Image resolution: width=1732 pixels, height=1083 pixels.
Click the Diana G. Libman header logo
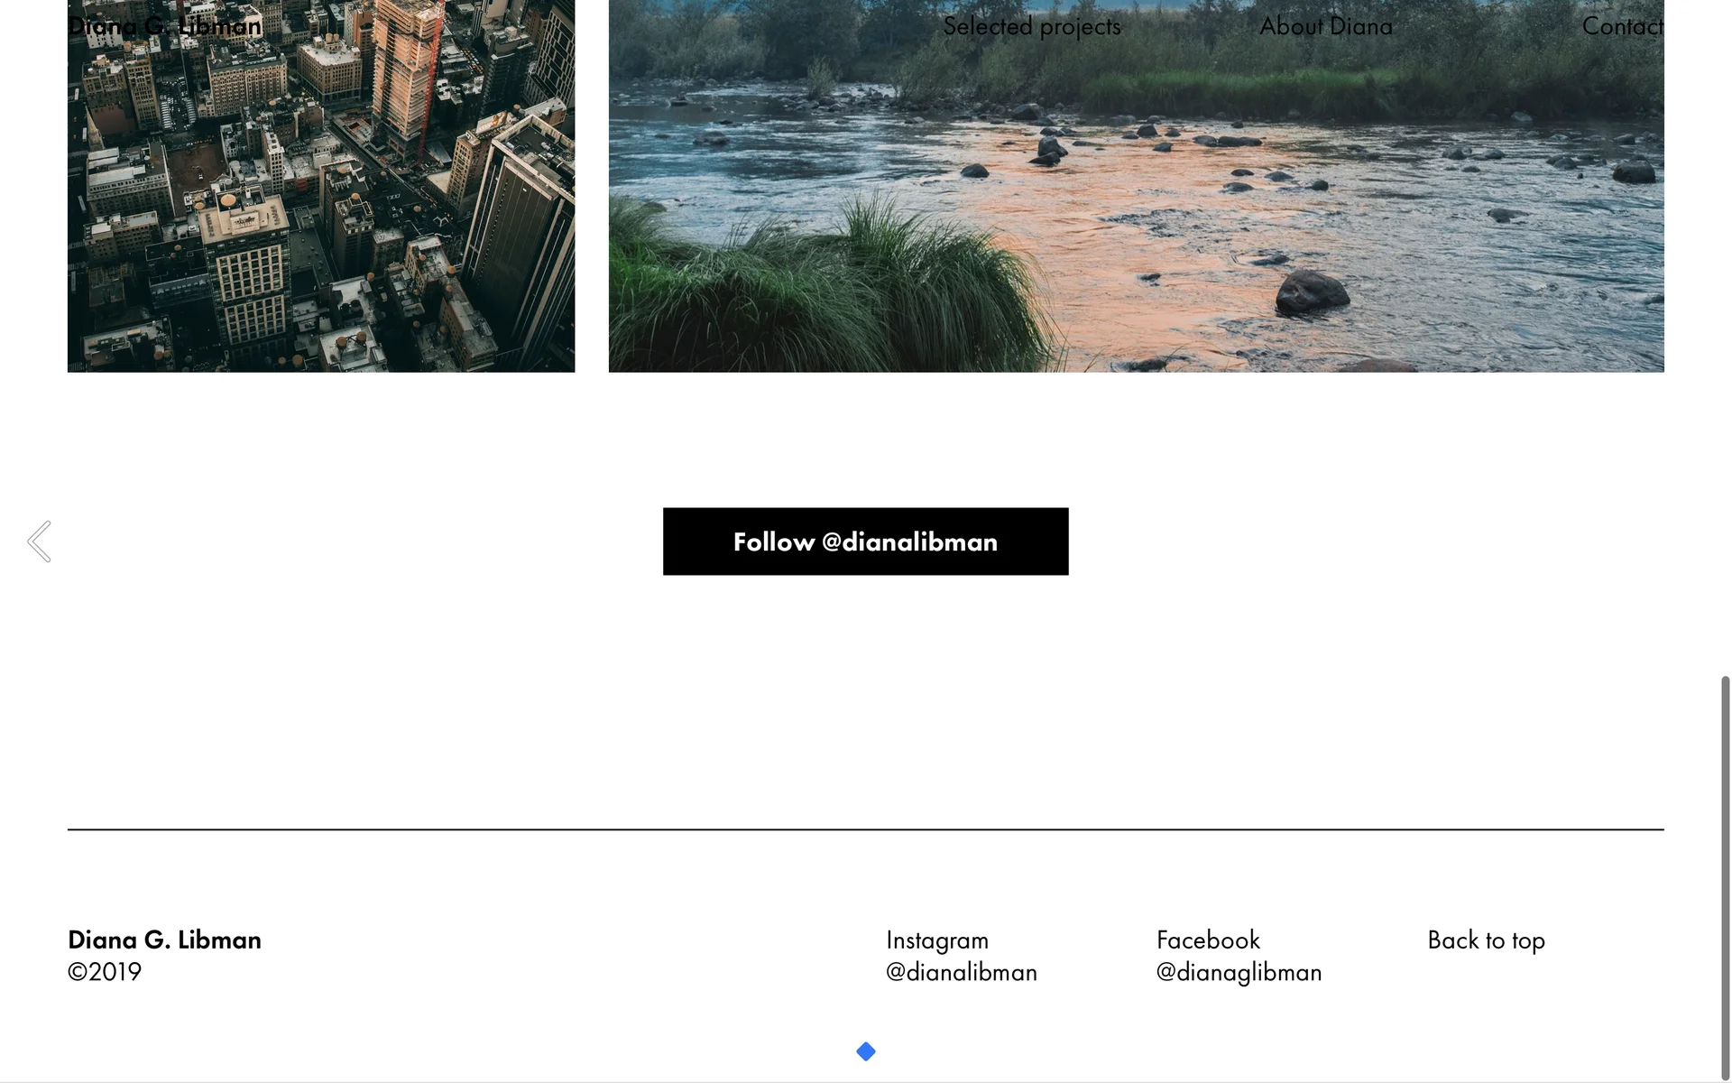(165, 26)
